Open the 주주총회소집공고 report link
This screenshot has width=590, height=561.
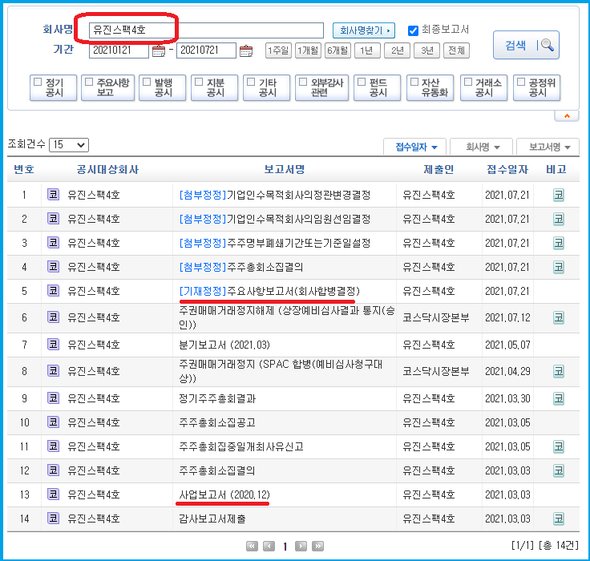[217, 422]
